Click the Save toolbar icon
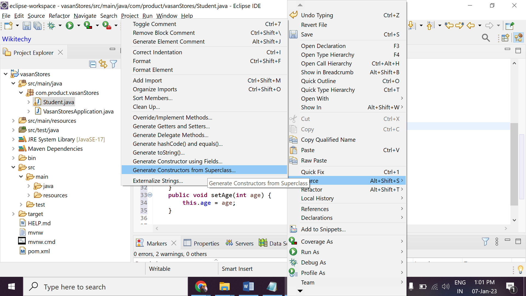This screenshot has width=526, height=296. (27, 26)
